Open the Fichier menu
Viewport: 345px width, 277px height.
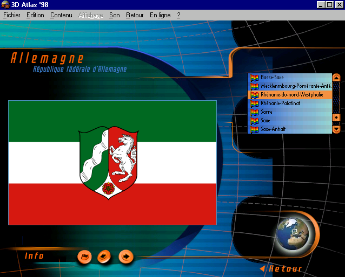pyautogui.click(x=12, y=15)
